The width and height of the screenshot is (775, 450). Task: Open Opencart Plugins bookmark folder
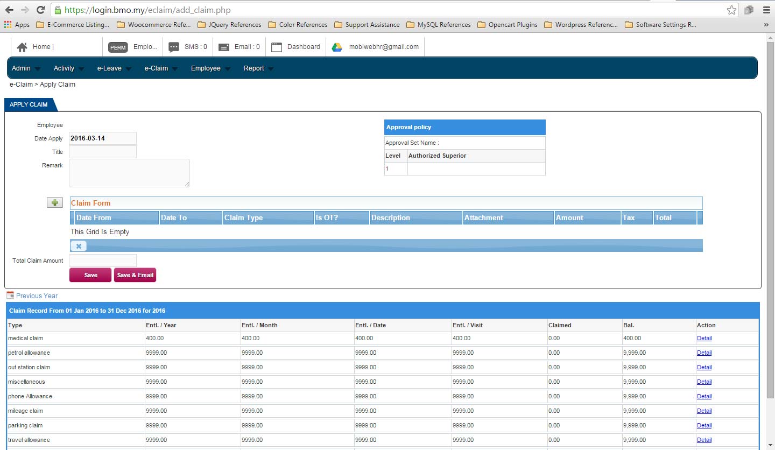pos(508,25)
